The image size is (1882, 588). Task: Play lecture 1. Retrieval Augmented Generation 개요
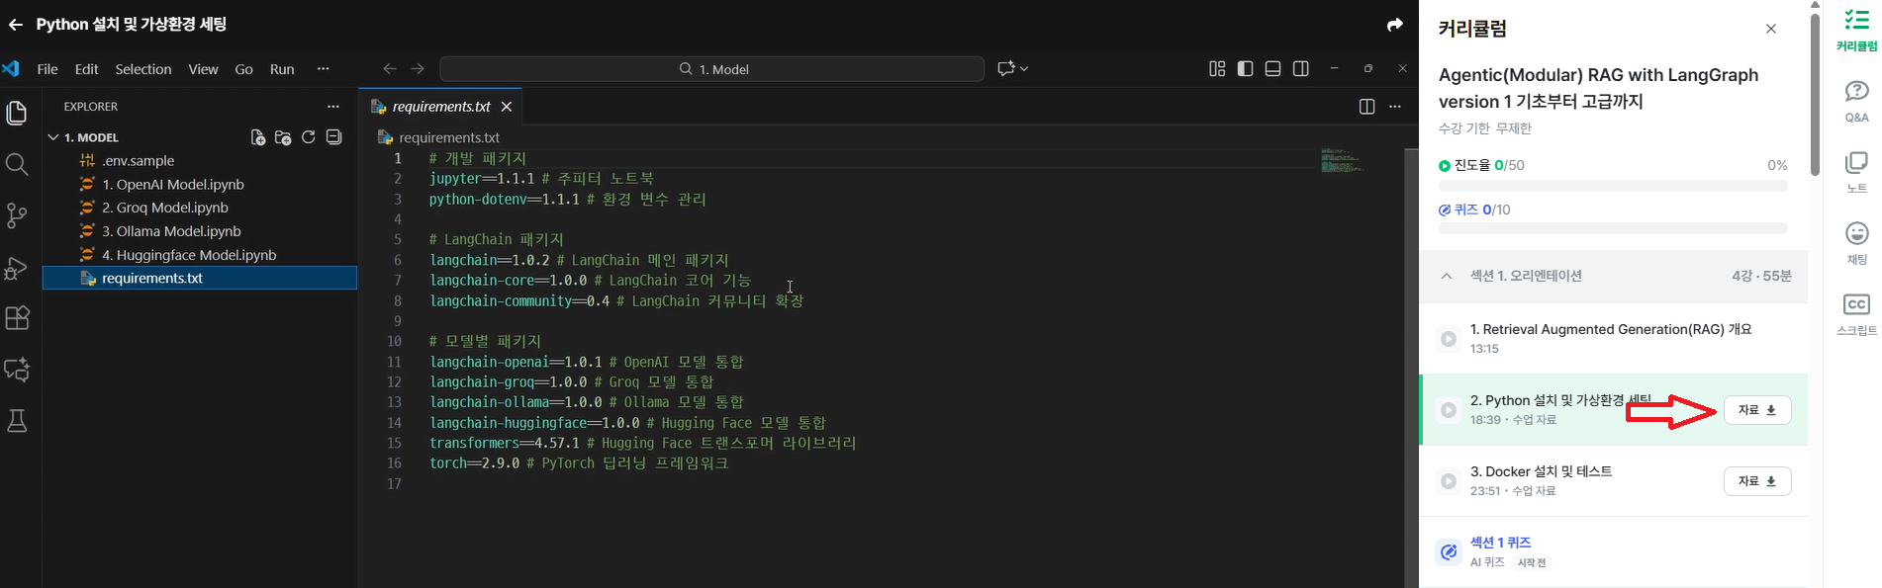1449,339
